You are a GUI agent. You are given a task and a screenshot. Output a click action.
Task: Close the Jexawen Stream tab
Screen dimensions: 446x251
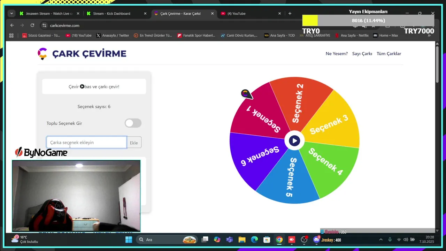pyautogui.click(x=78, y=14)
